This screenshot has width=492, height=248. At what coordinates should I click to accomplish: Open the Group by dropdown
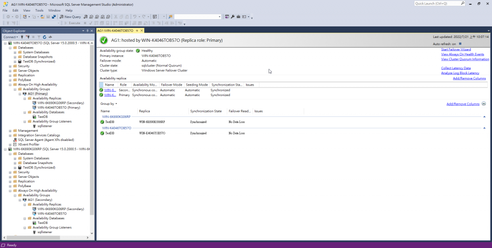point(109,104)
